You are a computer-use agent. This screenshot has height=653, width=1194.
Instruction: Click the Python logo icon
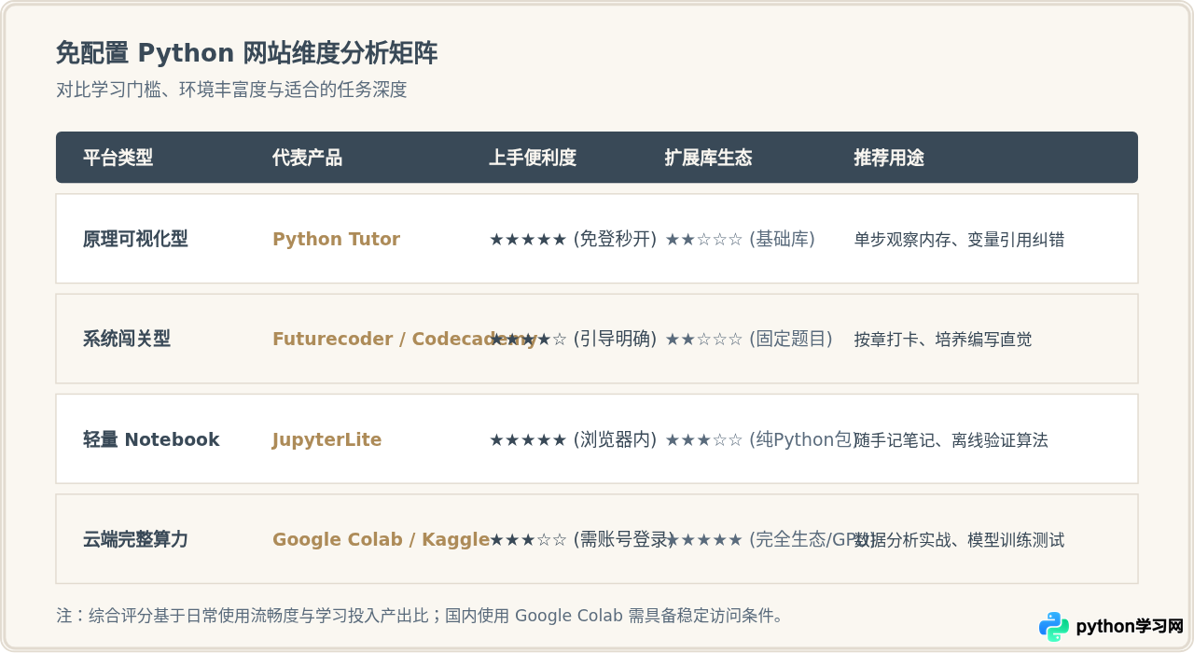(1054, 627)
